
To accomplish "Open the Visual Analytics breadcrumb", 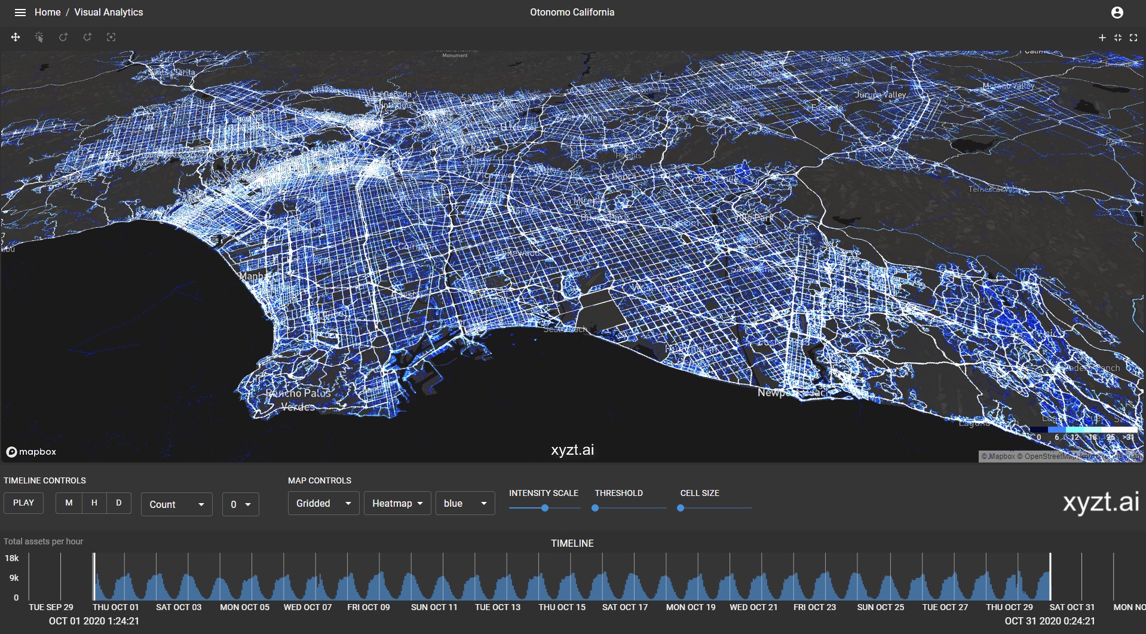I will click(x=109, y=12).
